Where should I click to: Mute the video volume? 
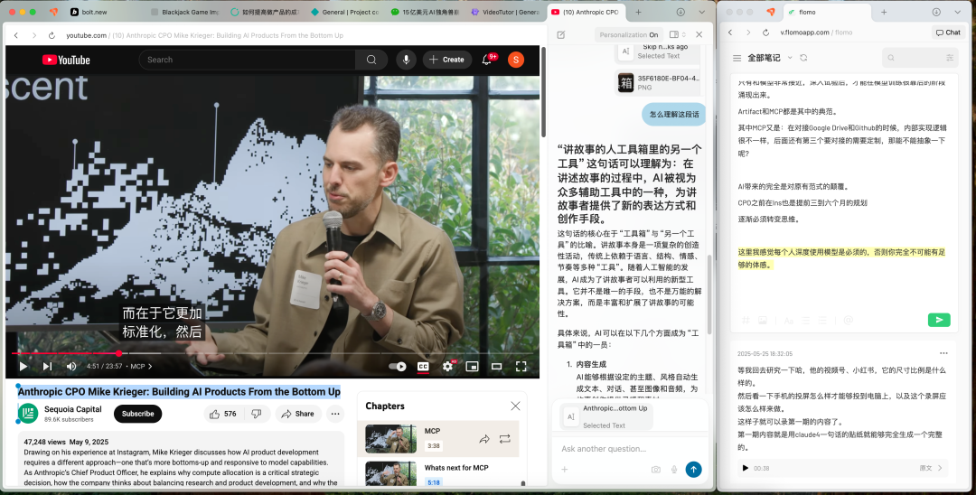pos(71,366)
